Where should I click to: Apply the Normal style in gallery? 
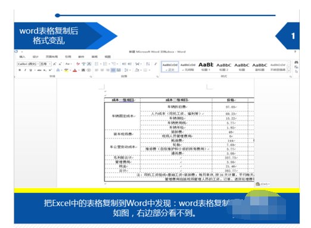click(170, 67)
